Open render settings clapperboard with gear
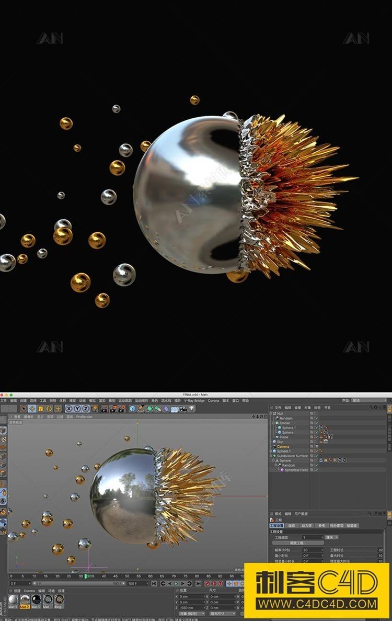 tap(122, 409)
